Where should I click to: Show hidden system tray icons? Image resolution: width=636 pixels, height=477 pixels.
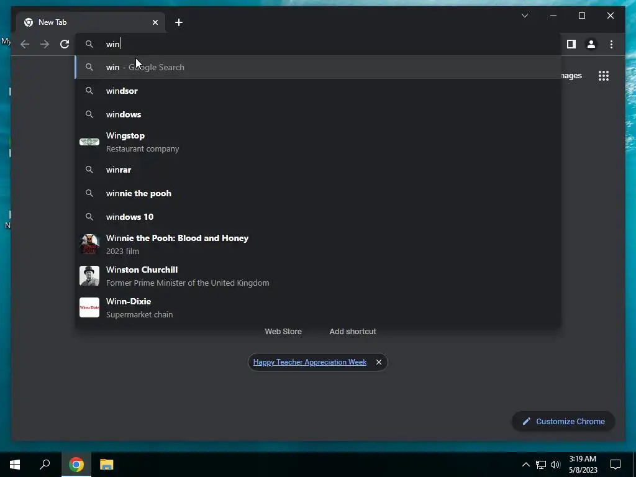click(525, 465)
